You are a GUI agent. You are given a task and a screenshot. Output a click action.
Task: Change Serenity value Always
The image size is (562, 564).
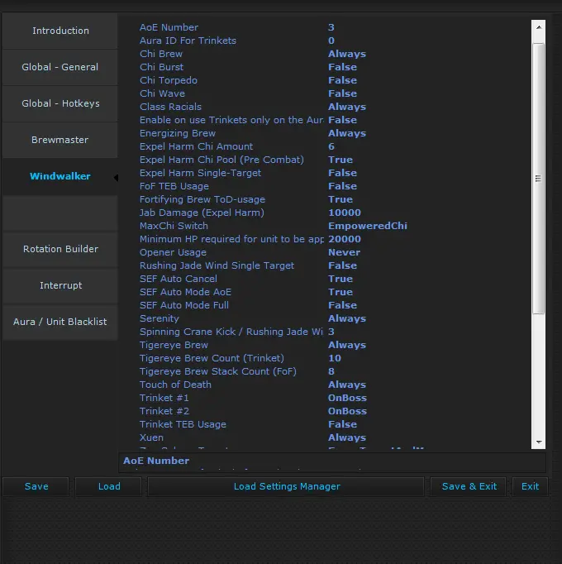pos(347,318)
